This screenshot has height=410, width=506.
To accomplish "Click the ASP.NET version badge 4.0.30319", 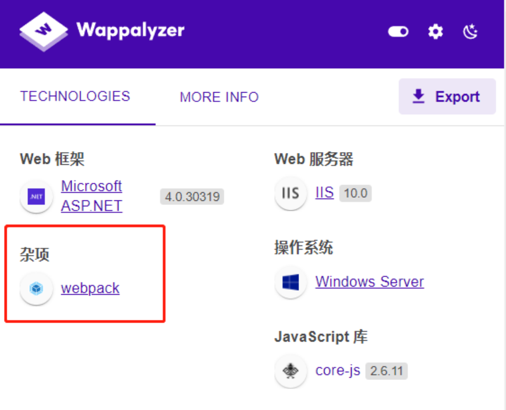I will tap(192, 196).
